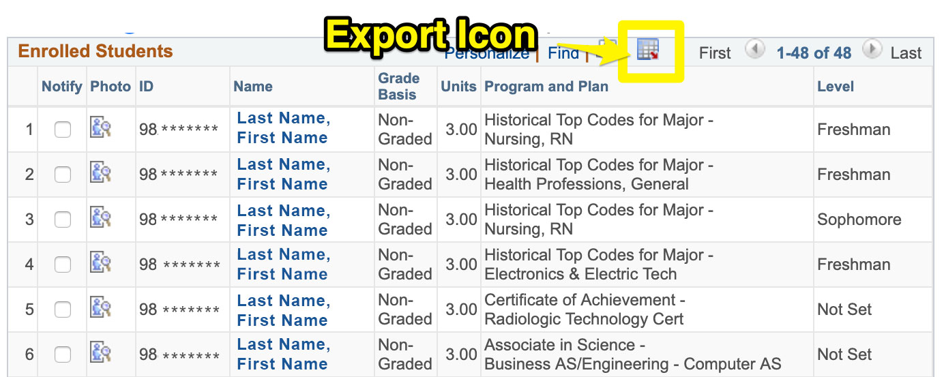Open student name link in row 2
The image size is (944, 377).
point(283,174)
